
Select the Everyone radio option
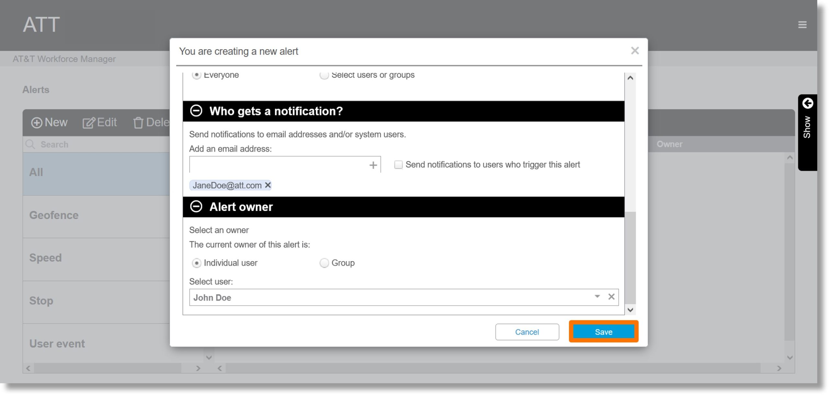tap(196, 75)
